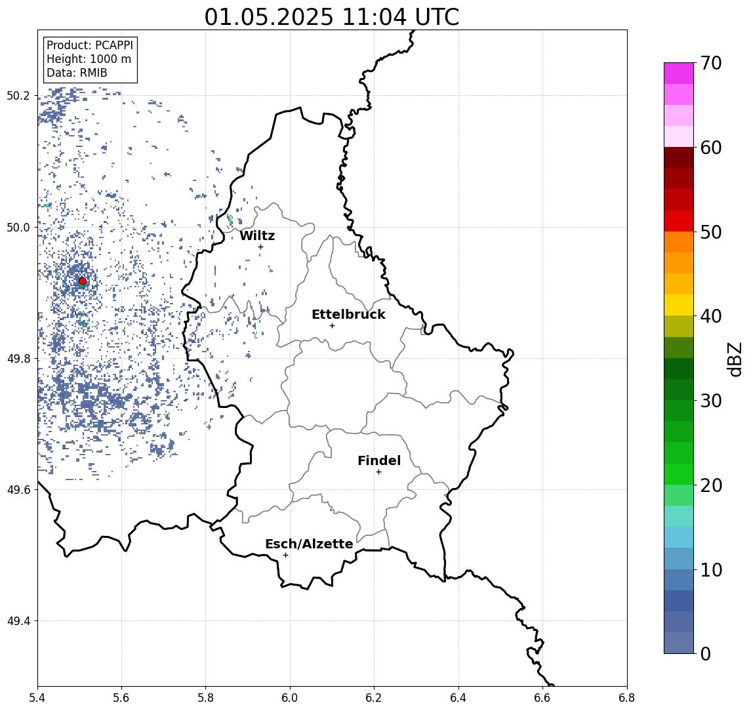Screen dimensions: 751x711
Task: Pick the olive colorbar band below 40
Action: (679, 326)
